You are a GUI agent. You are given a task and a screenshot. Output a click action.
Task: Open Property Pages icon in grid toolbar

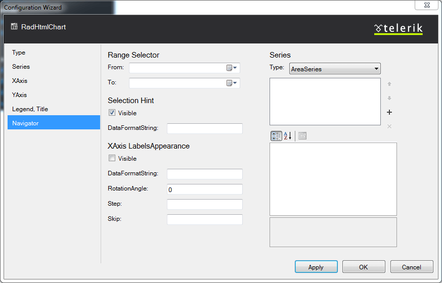pyautogui.click(x=302, y=136)
